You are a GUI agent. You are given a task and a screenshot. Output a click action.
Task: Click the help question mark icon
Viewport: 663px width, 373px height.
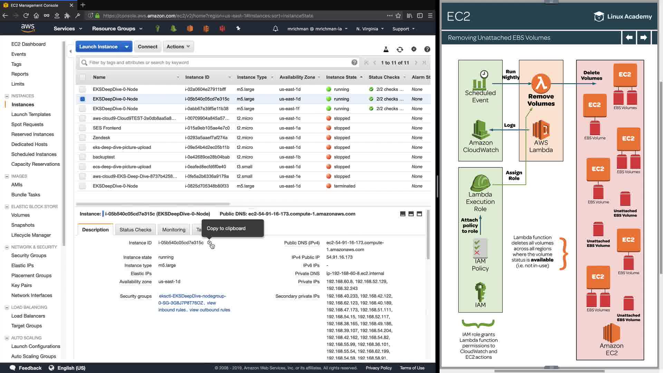[427, 49]
